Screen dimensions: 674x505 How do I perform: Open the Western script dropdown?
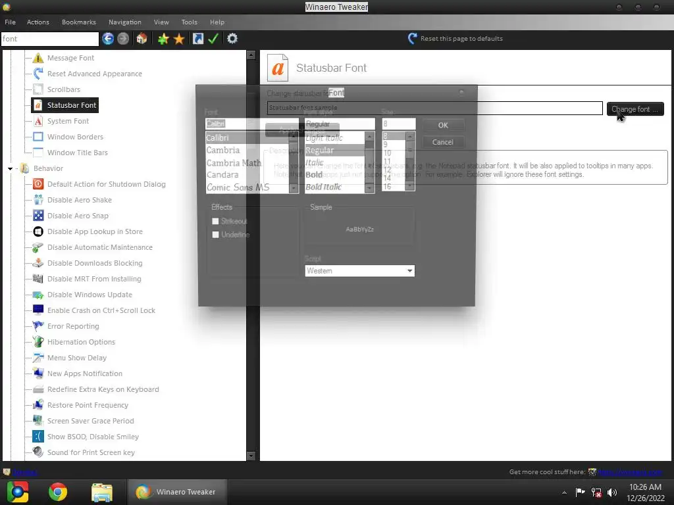click(360, 271)
